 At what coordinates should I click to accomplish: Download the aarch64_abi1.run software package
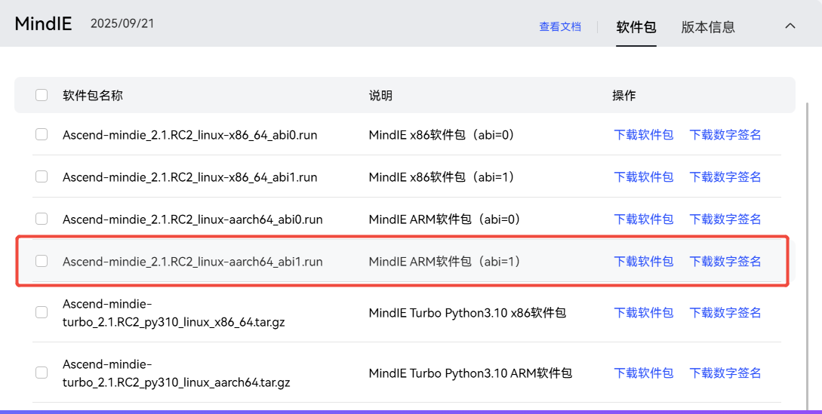point(643,261)
